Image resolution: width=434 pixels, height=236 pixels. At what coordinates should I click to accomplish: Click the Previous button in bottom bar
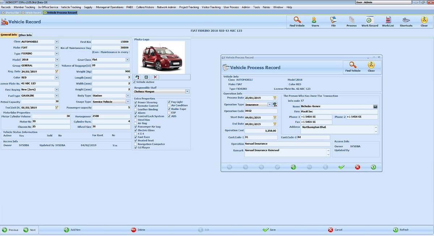(10, 230)
